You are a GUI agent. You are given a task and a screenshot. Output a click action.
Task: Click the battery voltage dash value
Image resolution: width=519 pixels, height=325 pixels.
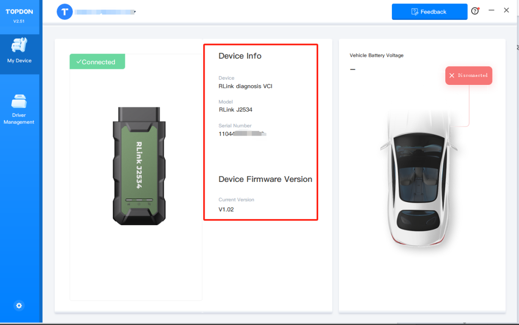[352, 69]
